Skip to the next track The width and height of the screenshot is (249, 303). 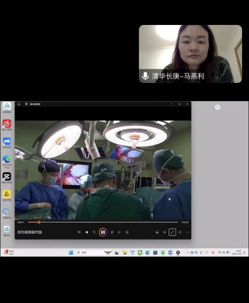click(x=120, y=232)
